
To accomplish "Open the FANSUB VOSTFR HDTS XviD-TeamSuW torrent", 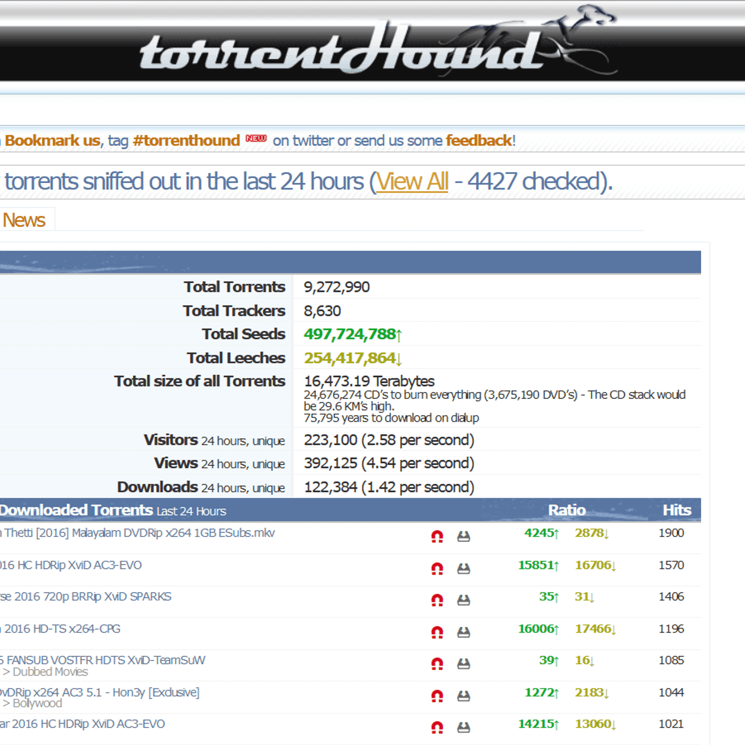I will pos(103,660).
